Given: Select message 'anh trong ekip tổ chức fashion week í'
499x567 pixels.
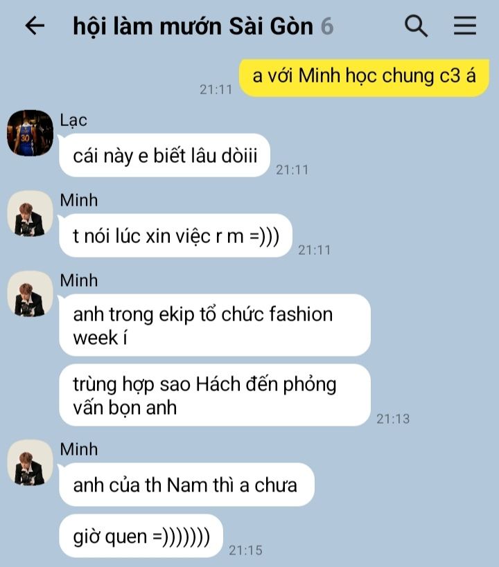Looking at the screenshot, I should [215, 325].
